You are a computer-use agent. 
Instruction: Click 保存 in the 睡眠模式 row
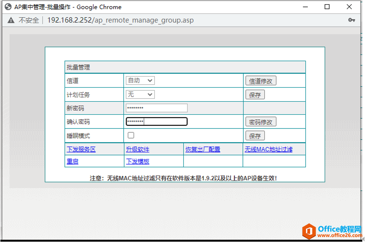coord(255,136)
